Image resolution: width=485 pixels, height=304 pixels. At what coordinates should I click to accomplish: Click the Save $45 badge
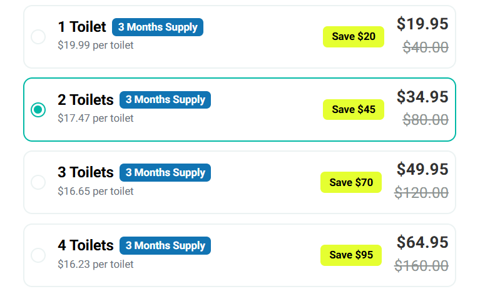coord(354,110)
